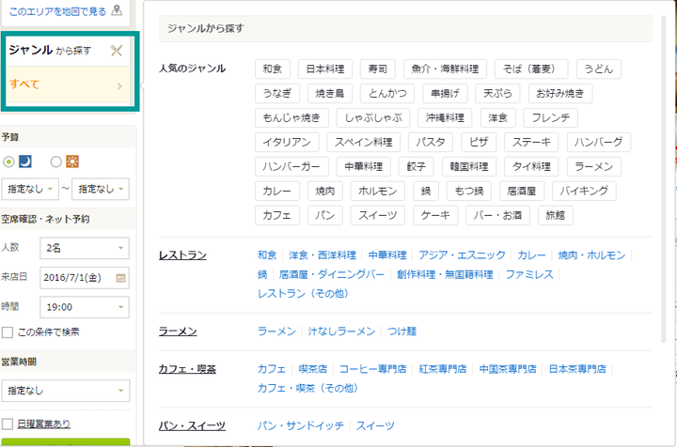Select the お好み焼き genre button
The height and width of the screenshot is (447, 677).
560,93
